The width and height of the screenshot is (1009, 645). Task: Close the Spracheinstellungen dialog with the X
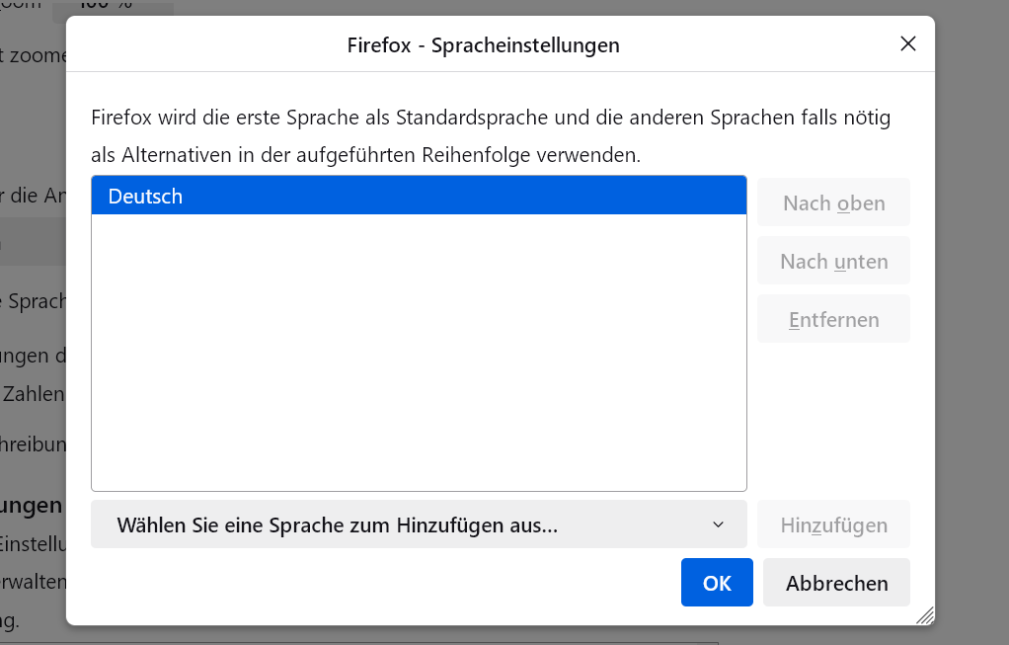tap(907, 43)
